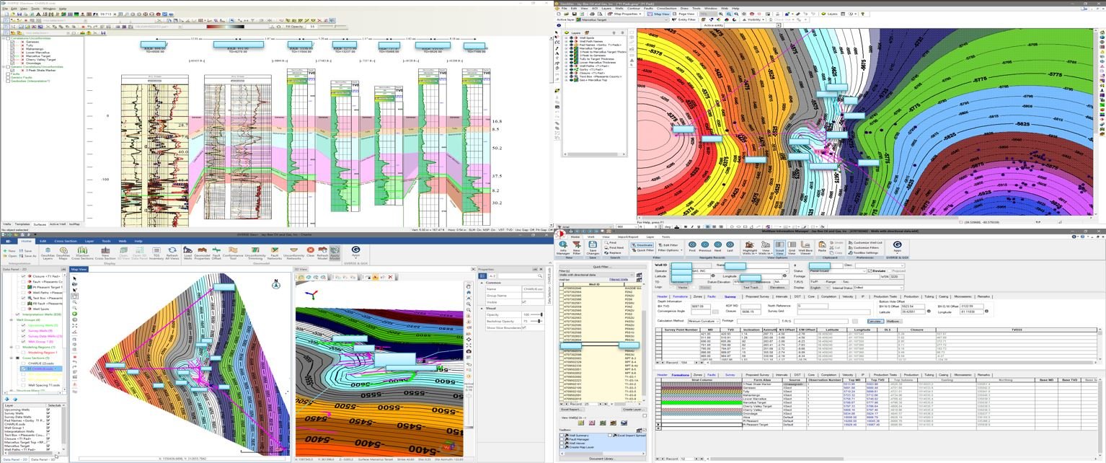Open Contour menu in GeoAtlas

pyautogui.click(x=633, y=8)
